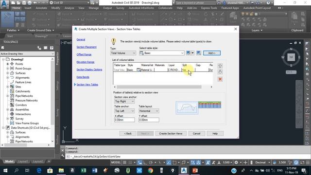Click the Y offset input field
This screenshot has height=175, width=311.
pyautogui.click(x=149, y=120)
